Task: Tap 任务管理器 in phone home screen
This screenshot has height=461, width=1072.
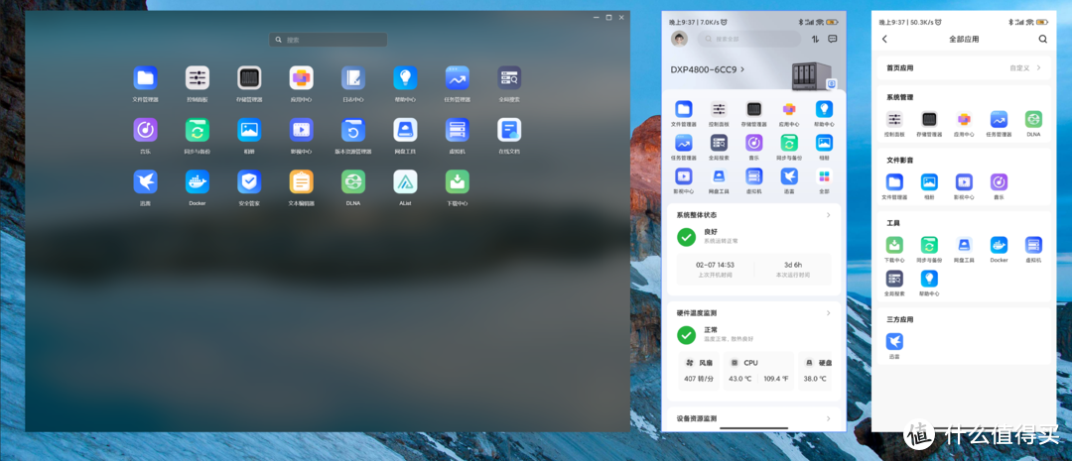Action: click(x=684, y=142)
